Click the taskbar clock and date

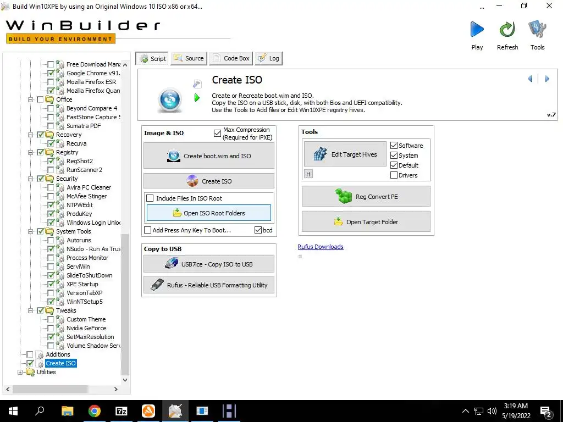(x=516, y=411)
